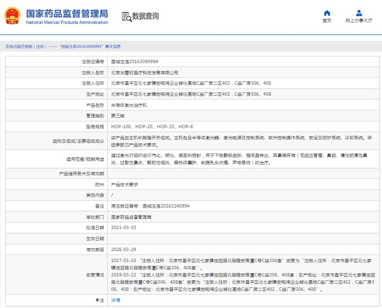Click the 2019-03-22 change record entry
The image size is (382, 308).
coord(243,282)
